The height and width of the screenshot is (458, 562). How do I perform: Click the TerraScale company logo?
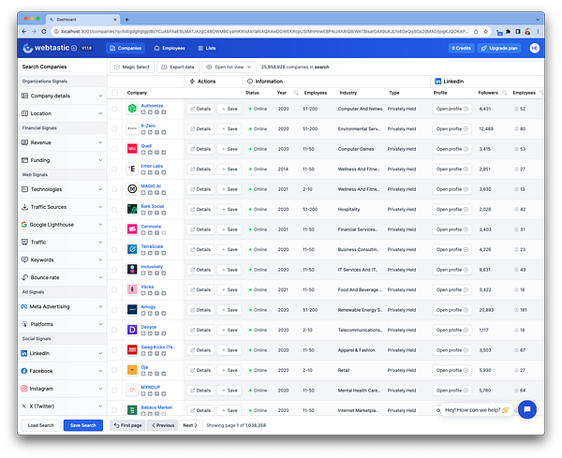(x=132, y=249)
